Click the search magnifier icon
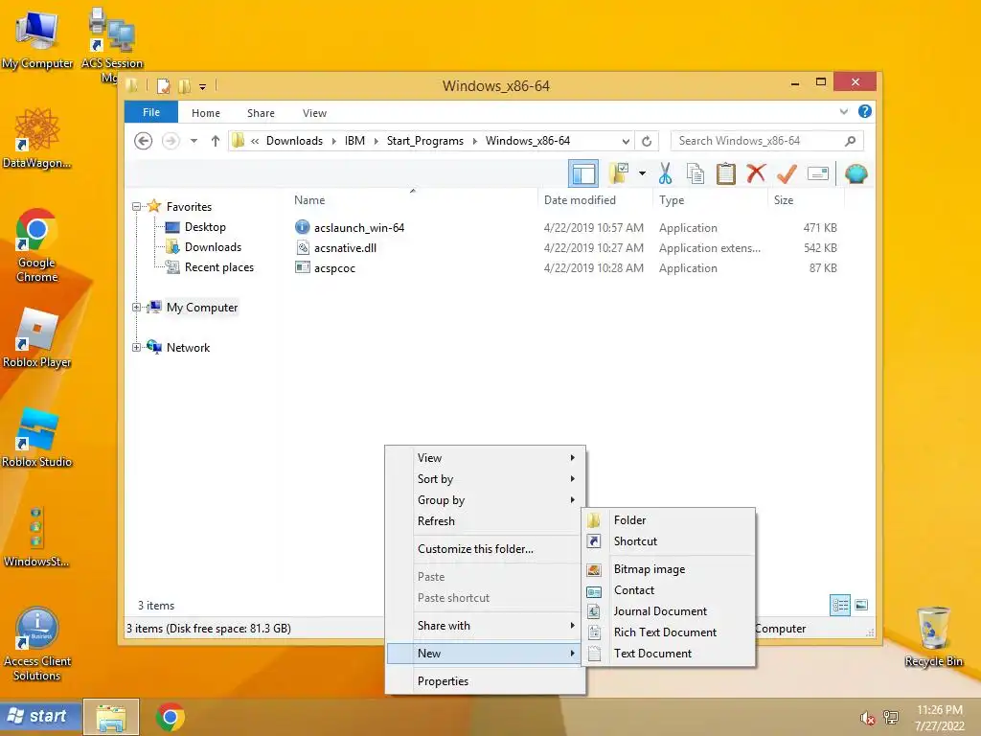981x736 pixels. (x=851, y=141)
